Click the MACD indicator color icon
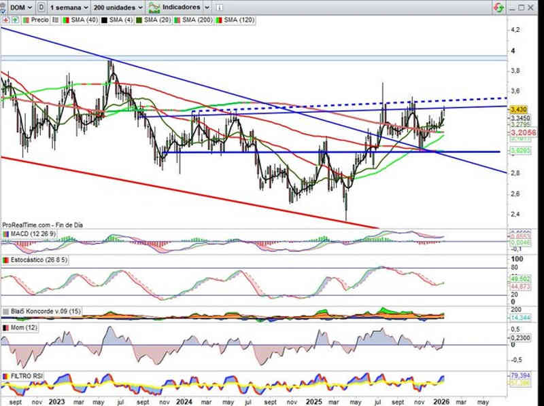 tap(5, 234)
